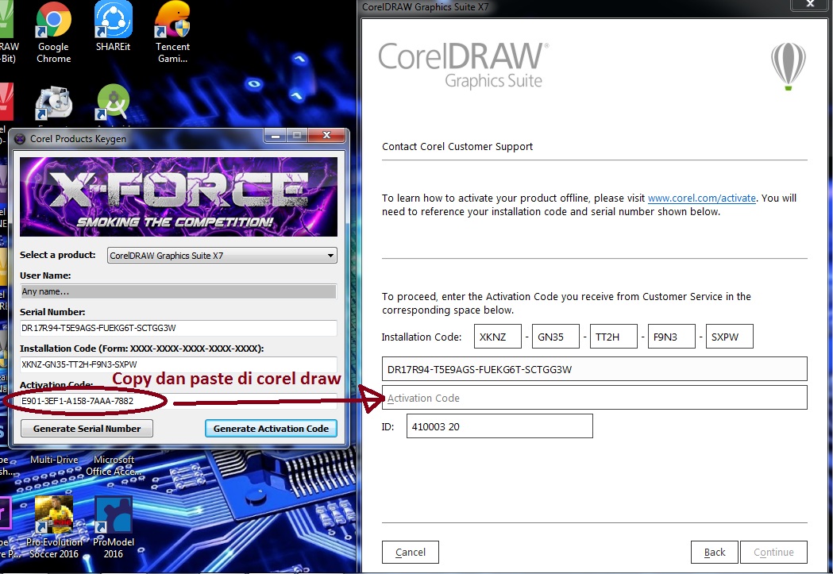Click the X-FORCE banner image
This screenshot has height=574, width=833.
[179, 197]
